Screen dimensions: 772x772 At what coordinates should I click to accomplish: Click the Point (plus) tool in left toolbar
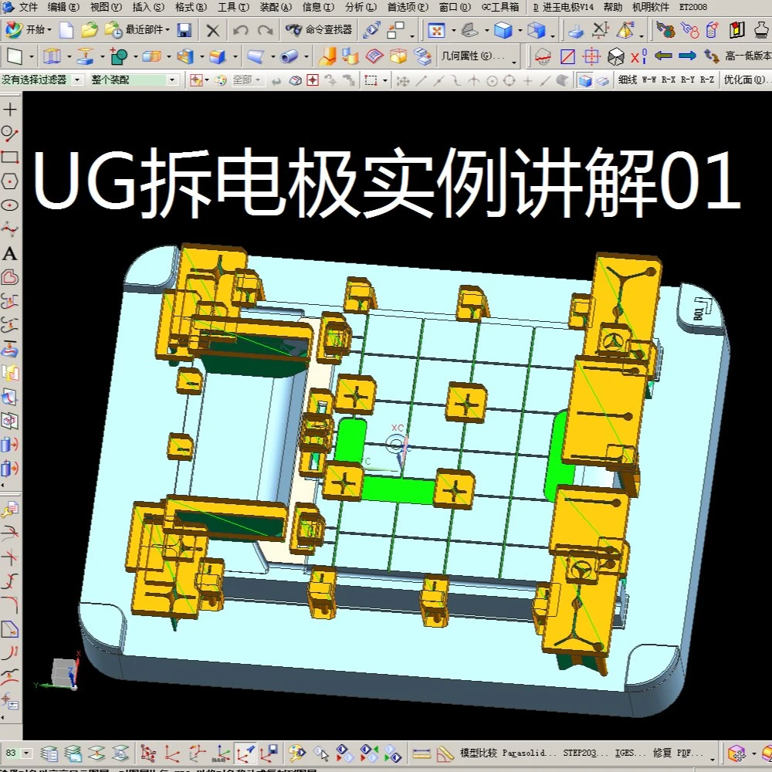[10, 110]
